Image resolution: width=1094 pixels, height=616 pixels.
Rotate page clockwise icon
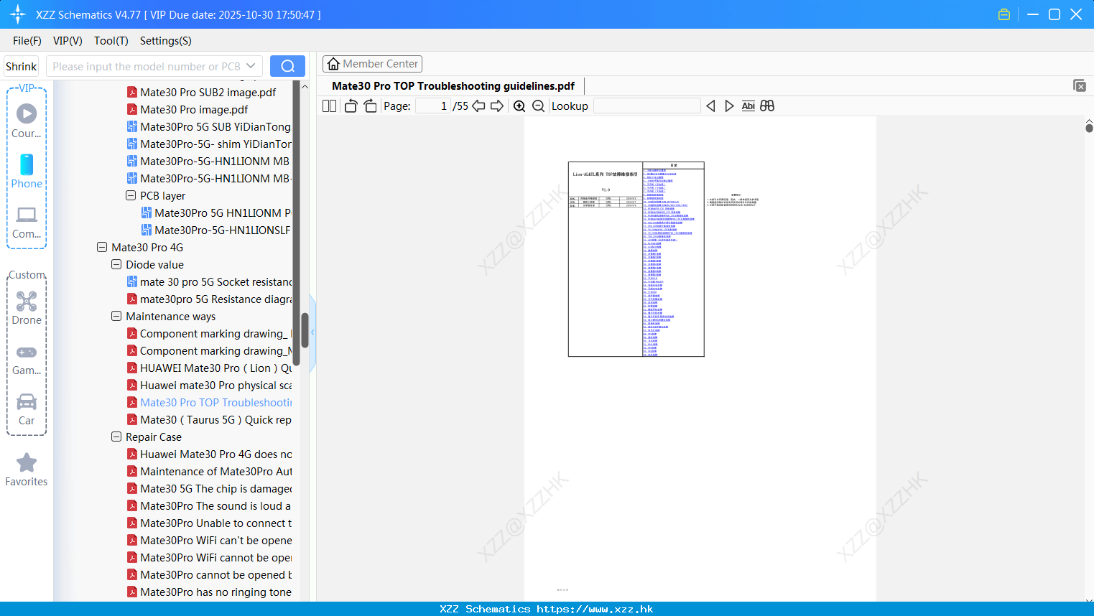click(x=370, y=106)
